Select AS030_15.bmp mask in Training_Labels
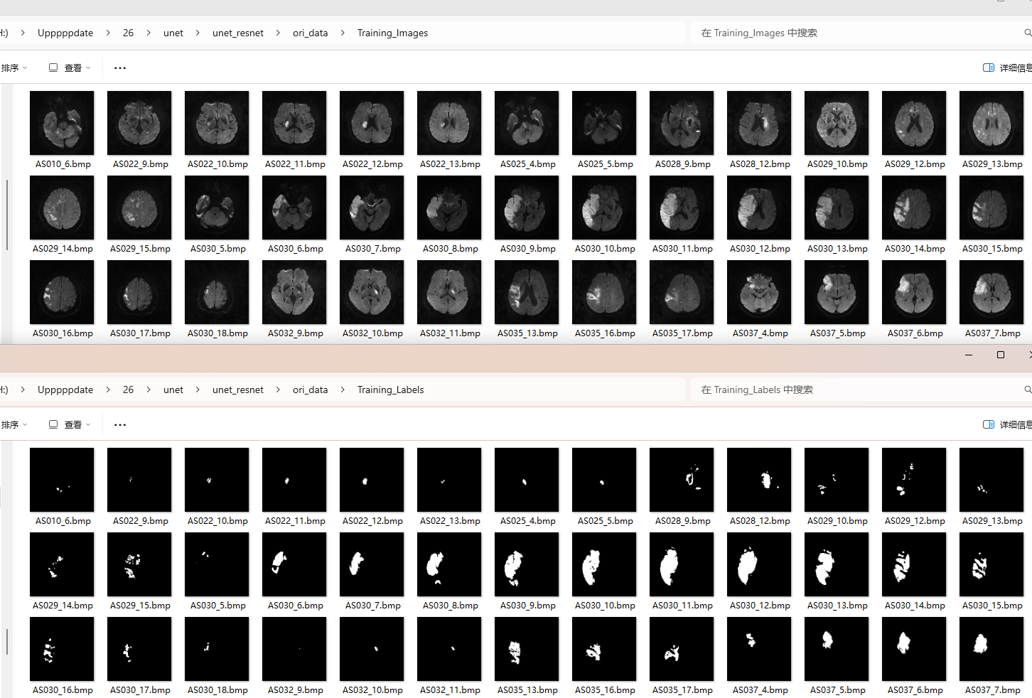 pyautogui.click(x=991, y=564)
